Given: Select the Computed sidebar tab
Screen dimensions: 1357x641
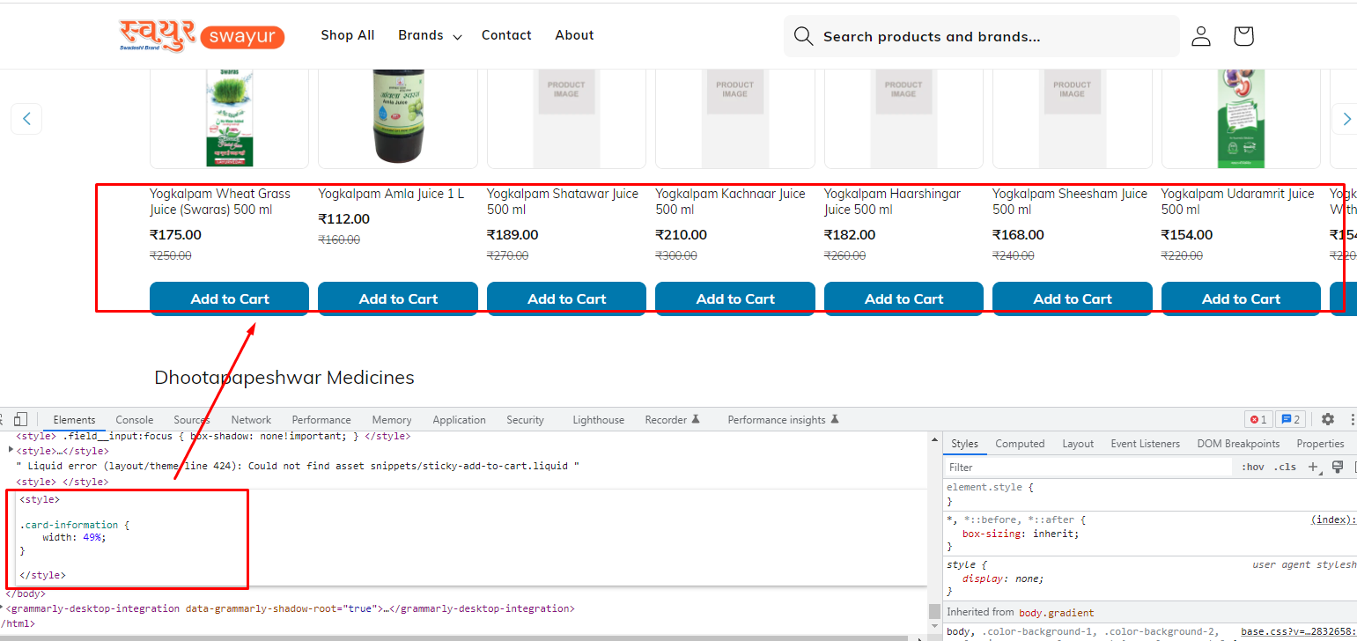Looking at the screenshot, I should [x=1020, y=444].
